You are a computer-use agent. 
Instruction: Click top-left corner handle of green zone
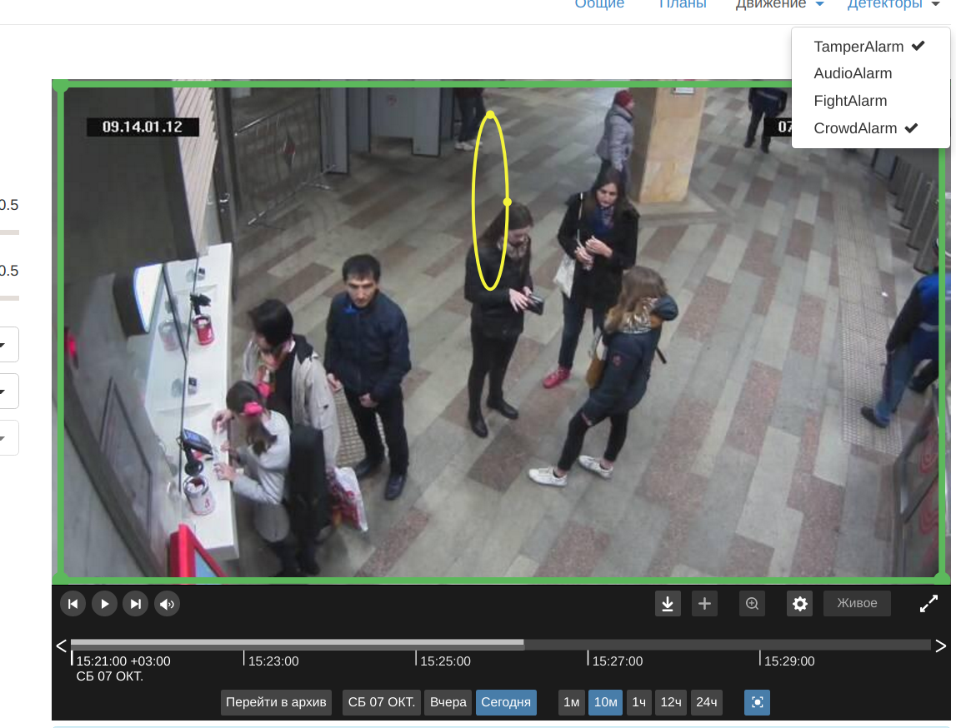tap(60, 85)
